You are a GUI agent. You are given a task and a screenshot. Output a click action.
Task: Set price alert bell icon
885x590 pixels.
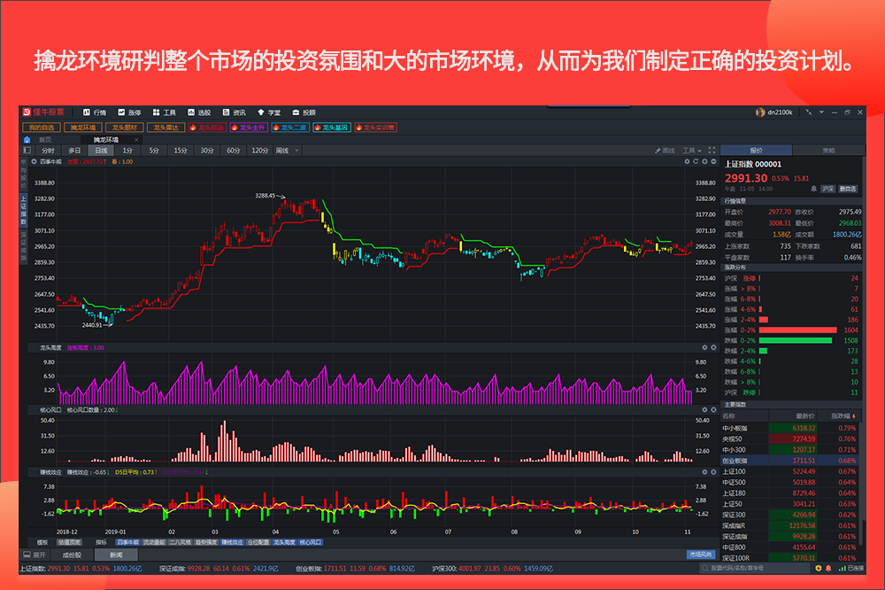tap(814, 189)
